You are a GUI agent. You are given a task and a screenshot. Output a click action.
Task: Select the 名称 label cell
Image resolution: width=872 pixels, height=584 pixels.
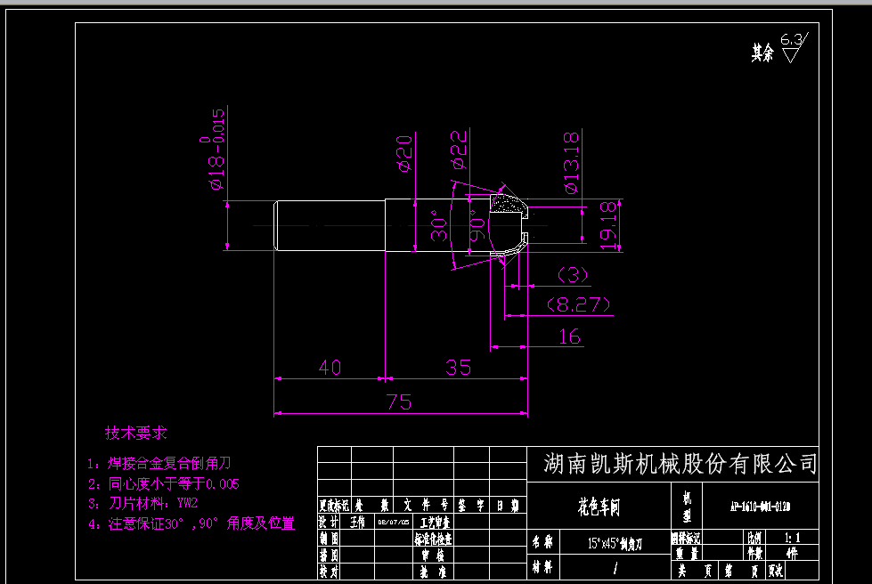point(542,542)
